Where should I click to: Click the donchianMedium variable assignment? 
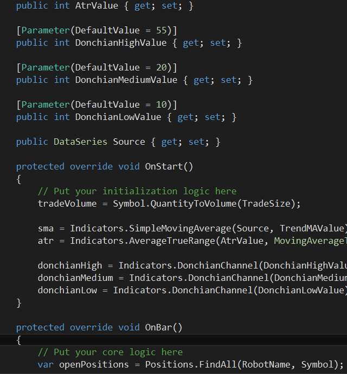75,278
